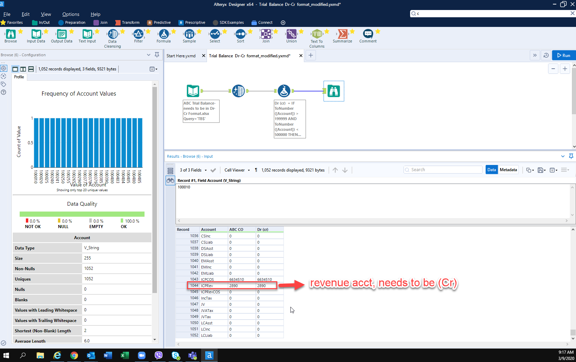Jump to previous record with up arrow

(x=335, y=170)
